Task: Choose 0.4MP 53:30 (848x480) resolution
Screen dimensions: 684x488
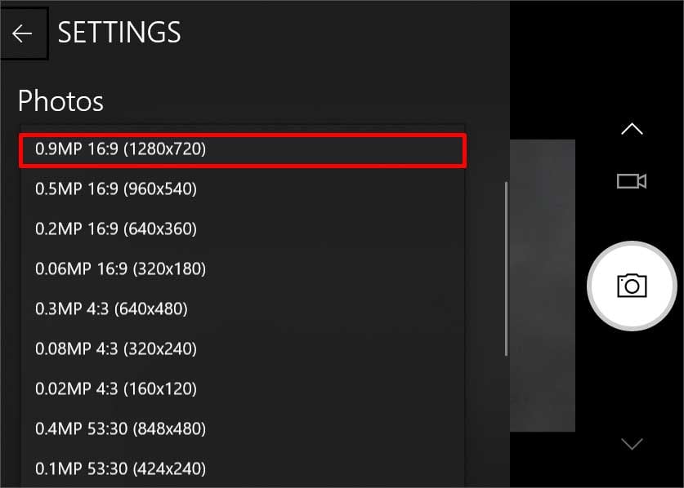Action: 243,428
